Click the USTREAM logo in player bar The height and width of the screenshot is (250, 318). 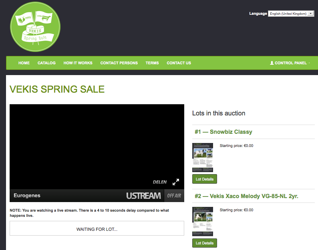coord(143,196)
